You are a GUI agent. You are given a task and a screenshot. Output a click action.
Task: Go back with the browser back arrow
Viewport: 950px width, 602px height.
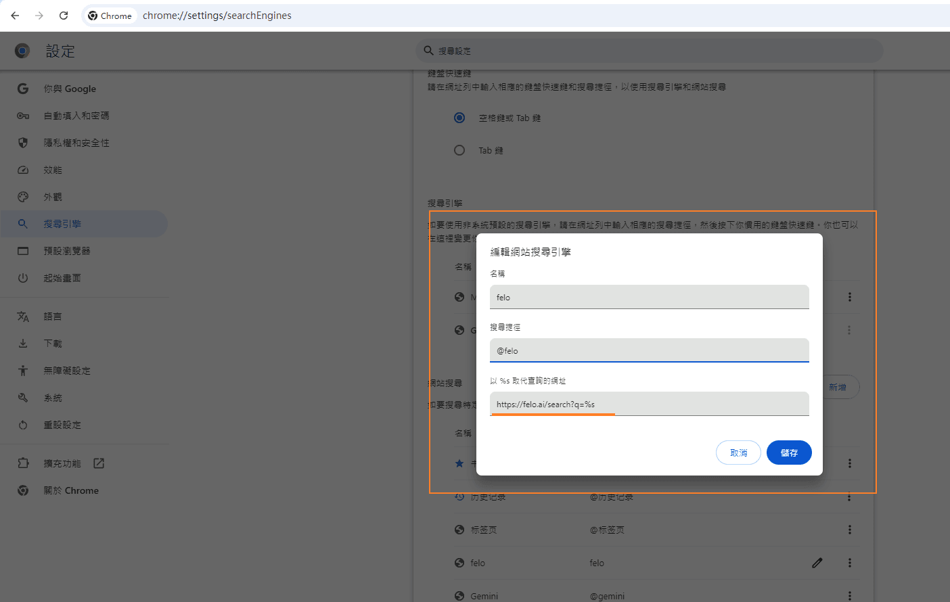point(15,16)
